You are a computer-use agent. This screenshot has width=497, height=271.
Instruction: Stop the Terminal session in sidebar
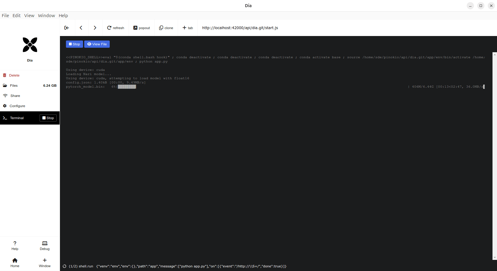tap(48, 118)
